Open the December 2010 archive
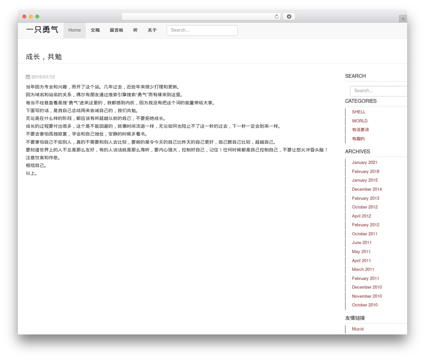This screenshot has width=425, height=360. (x=367, y=287)
